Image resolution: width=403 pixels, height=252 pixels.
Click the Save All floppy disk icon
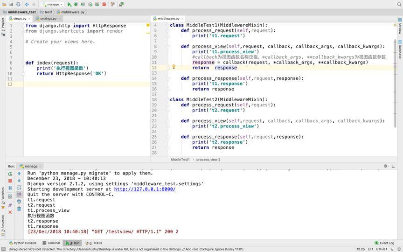tap(11, 4)
